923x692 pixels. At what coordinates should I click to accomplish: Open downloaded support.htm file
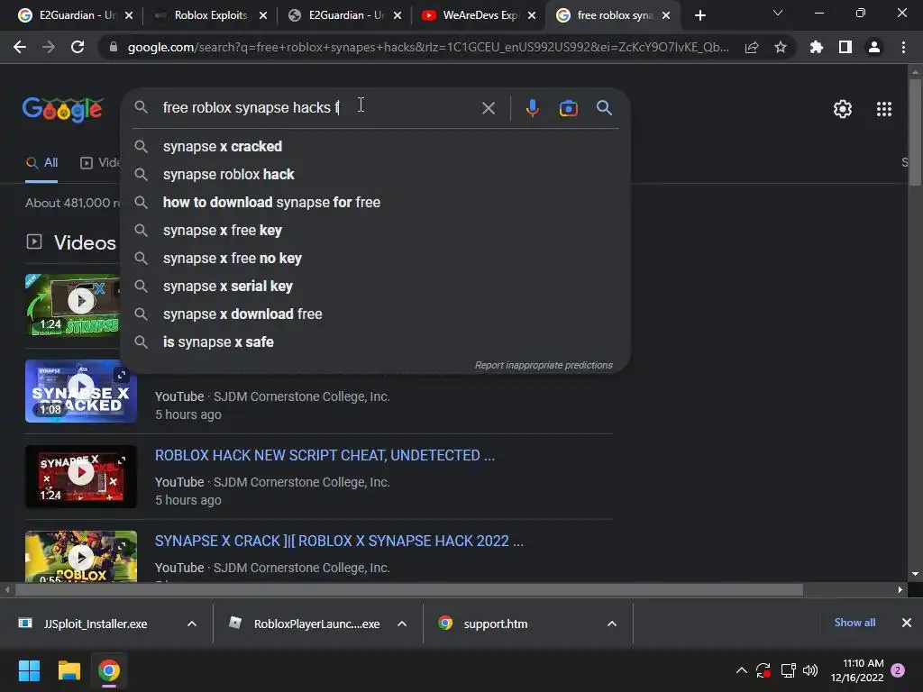[484, 624]
